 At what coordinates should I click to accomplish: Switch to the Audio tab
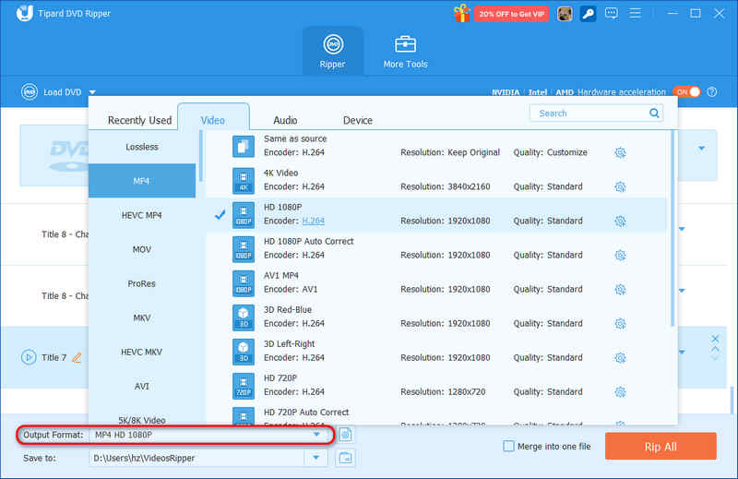(x=285, y=121)
